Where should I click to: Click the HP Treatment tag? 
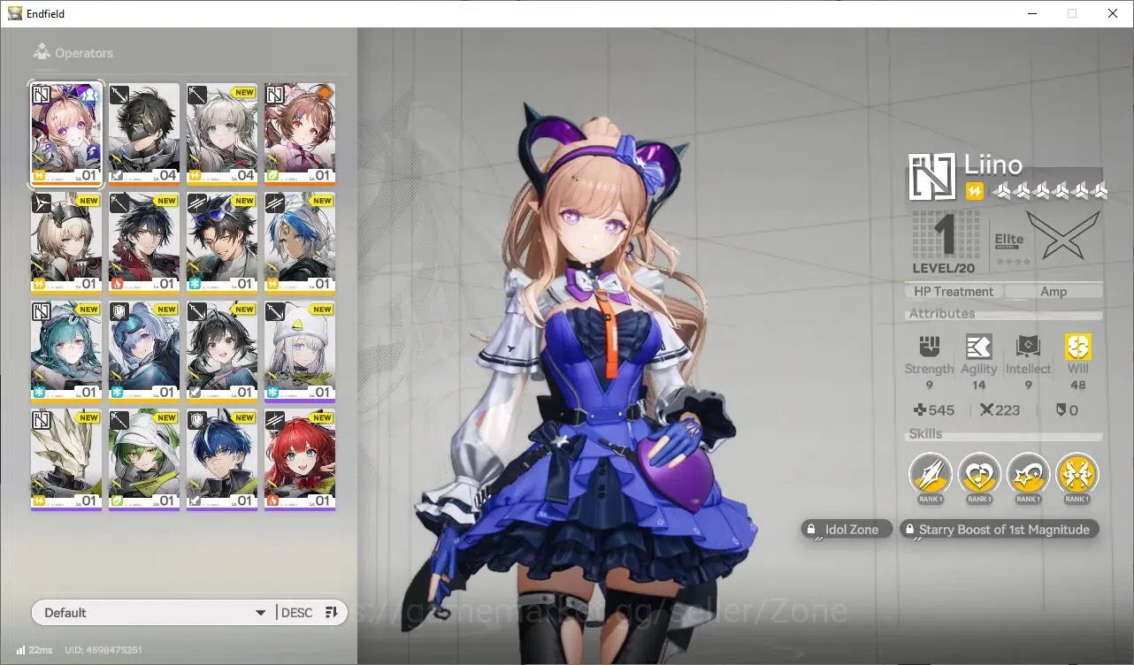point(954,292)
